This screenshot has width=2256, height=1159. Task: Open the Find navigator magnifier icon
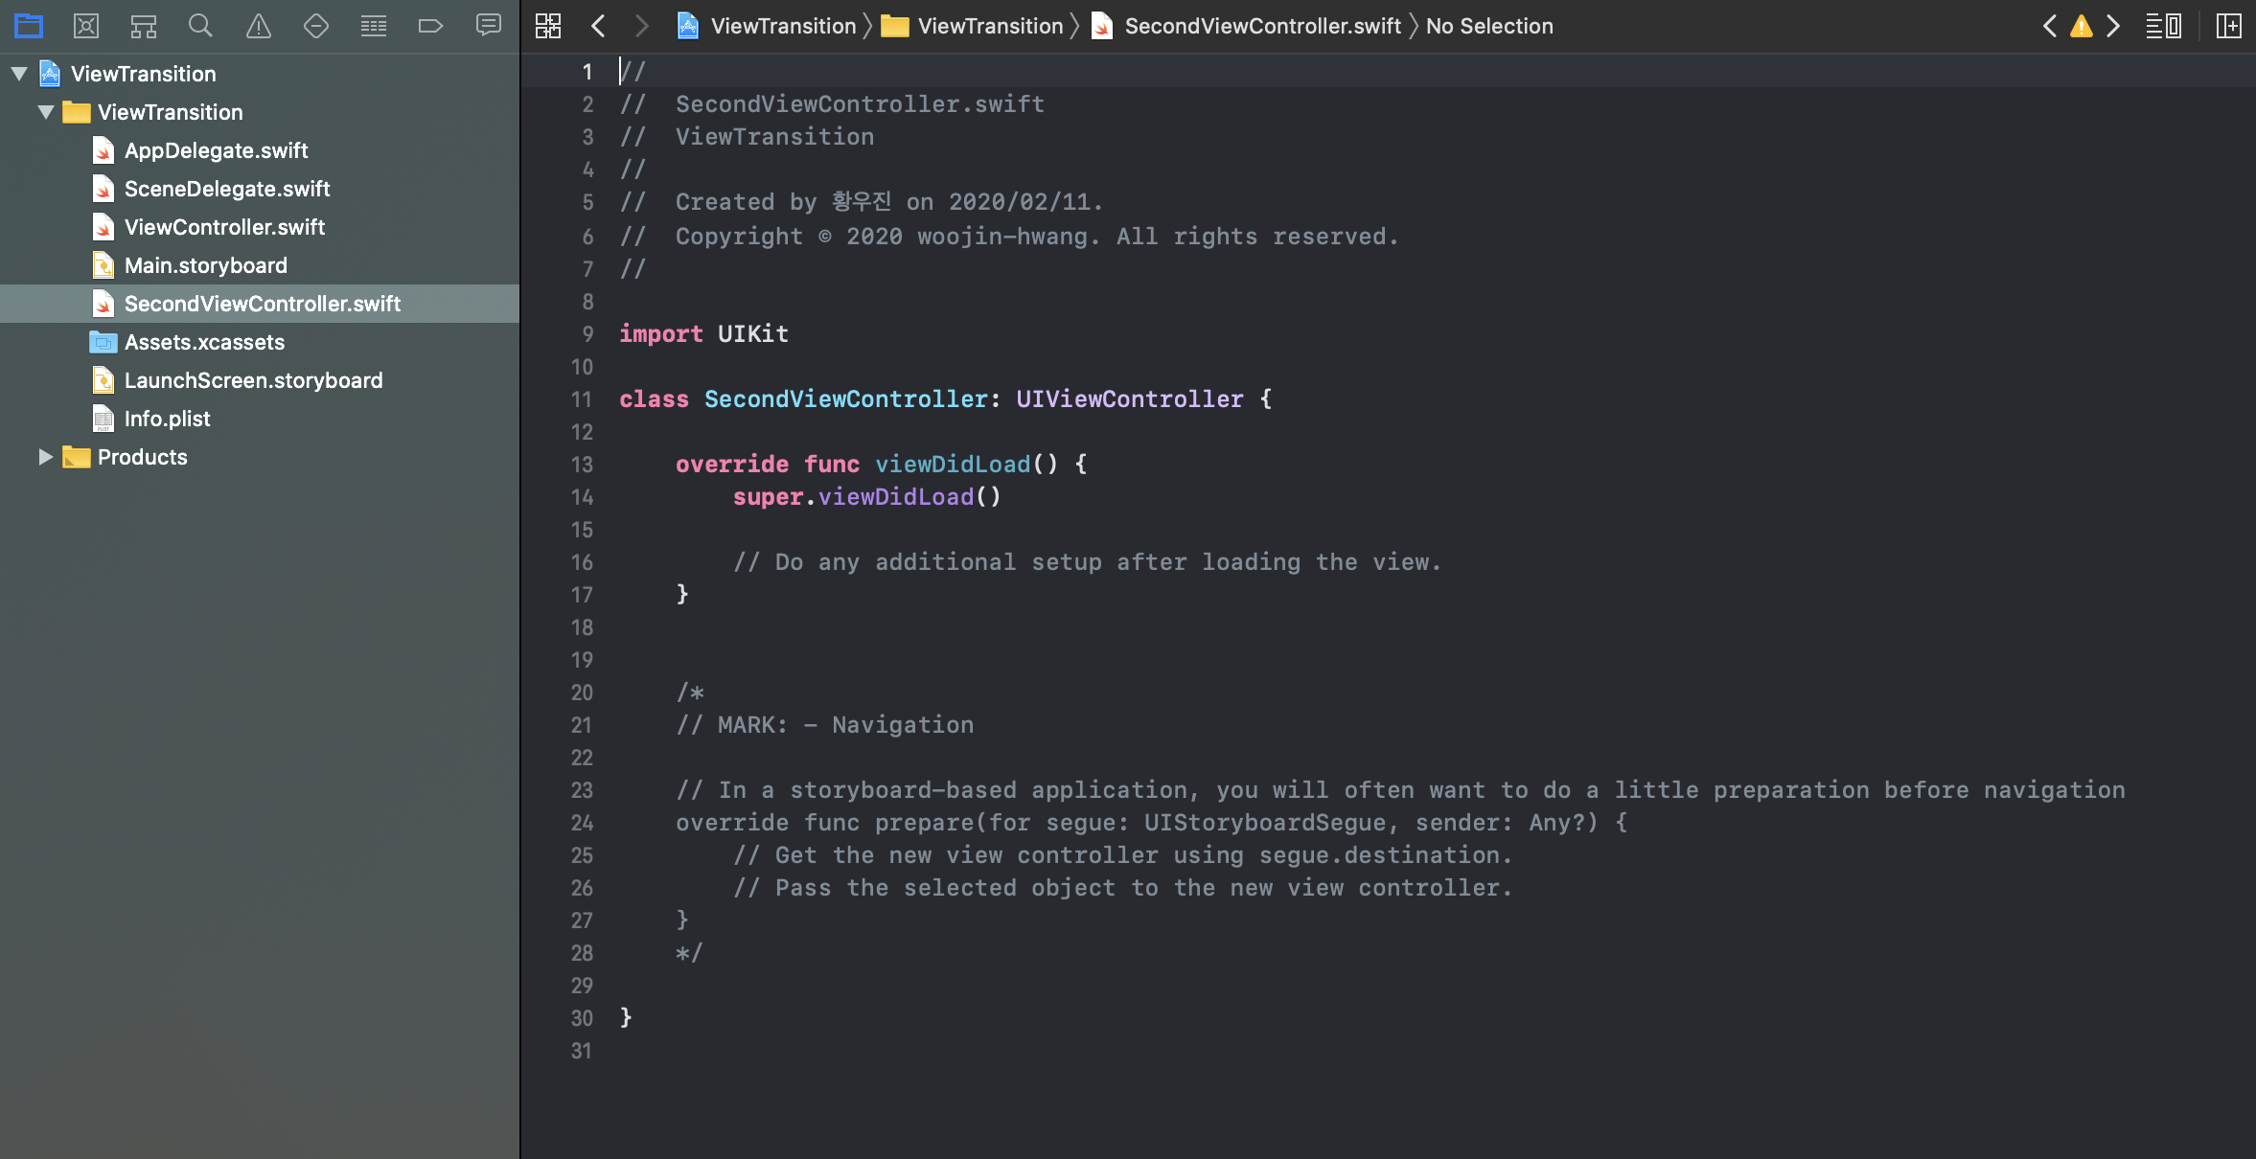pyautogui.click(x=200, y=26)
